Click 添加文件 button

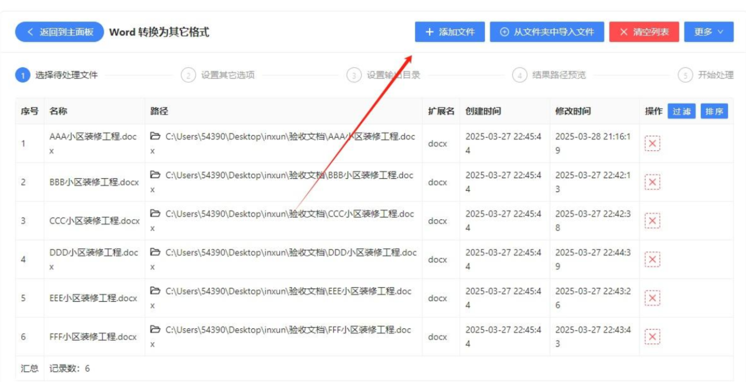[450, 32]
